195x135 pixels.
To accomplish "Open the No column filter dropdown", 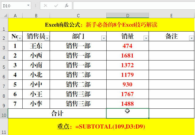I will pyautogui.click(x=20, y=38).
